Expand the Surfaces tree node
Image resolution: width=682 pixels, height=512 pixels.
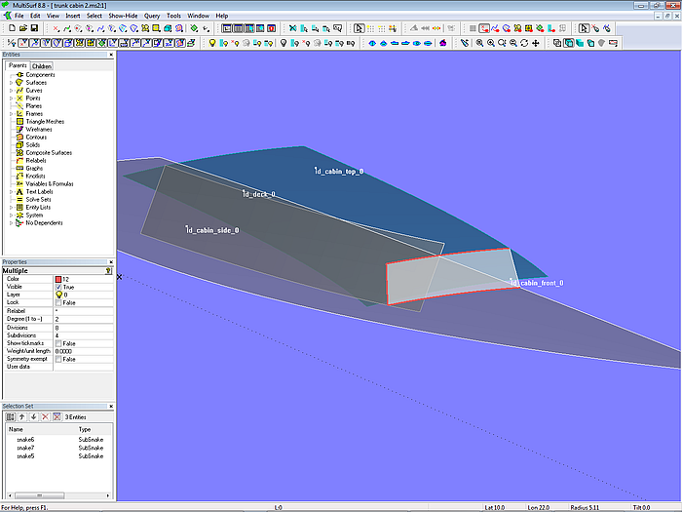point(11,83)
